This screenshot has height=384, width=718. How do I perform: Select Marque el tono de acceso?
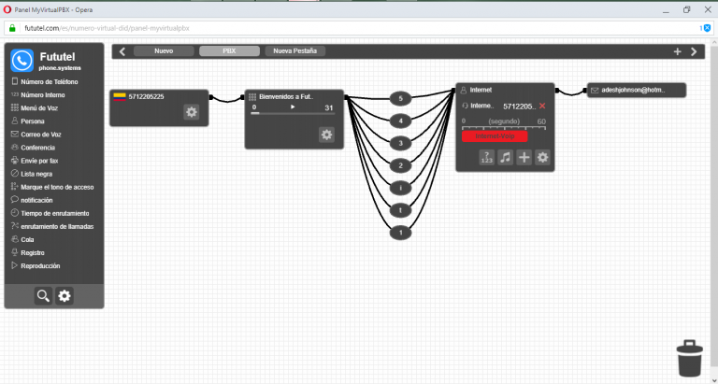pyautogui.click(x=52, y=187)
